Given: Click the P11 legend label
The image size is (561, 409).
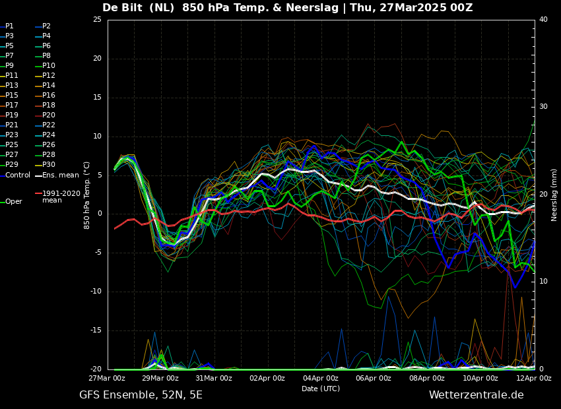Looking at the screenshot, I should (x=11, y=75).
